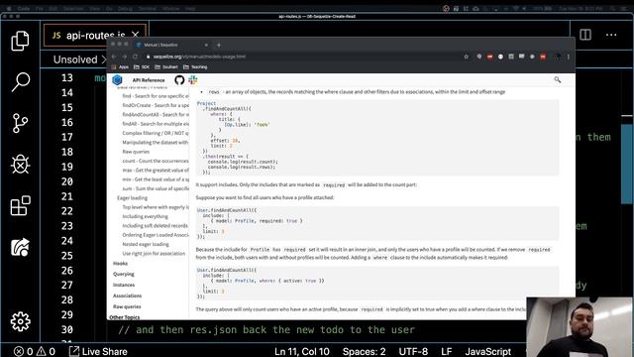Open the Run and Debug view
The width and height of the screenshot is (634, 357).
point(20,165)
